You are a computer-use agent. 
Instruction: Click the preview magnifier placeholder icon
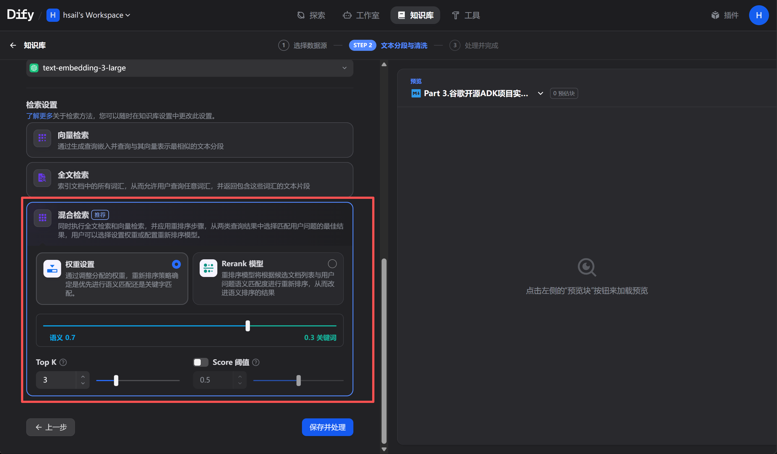tap(587, 267)
